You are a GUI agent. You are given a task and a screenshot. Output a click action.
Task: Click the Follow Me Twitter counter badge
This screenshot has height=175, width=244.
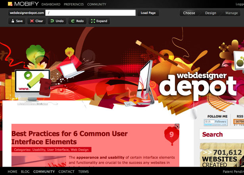click(x=215, y=122)
